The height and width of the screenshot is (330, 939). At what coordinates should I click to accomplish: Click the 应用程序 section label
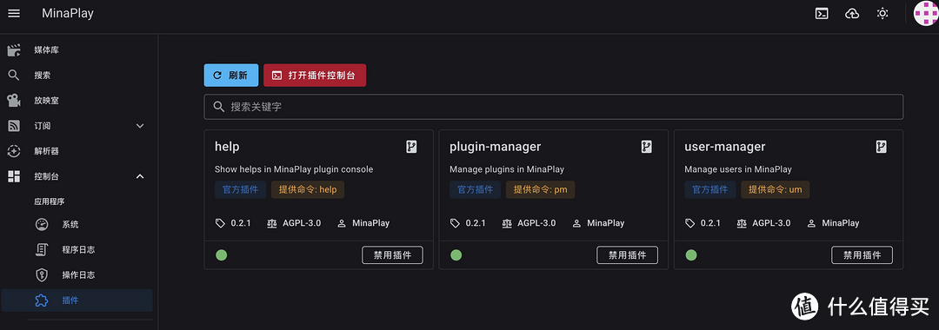pos(50,201)
